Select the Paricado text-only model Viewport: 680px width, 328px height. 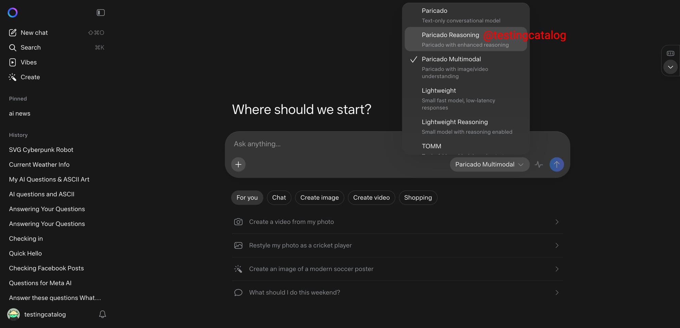tap(466, 15)
